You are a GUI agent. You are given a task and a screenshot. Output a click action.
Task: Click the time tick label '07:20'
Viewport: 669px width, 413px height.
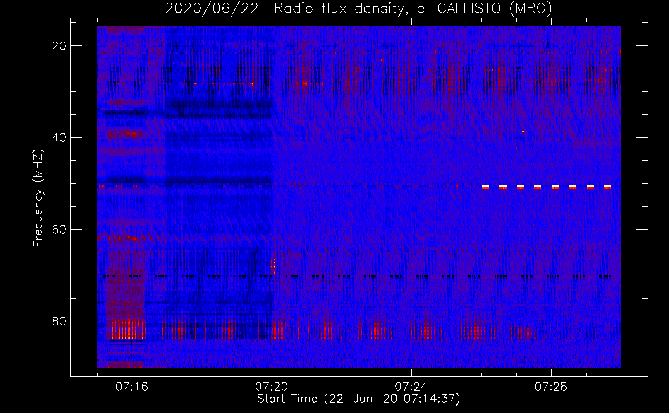pyautogui.click(x=272, y=387)
